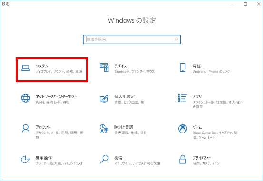Click the Android、iPhone のリンク description
The height and width of the screenshot is (181, 263).
[211, 72]
